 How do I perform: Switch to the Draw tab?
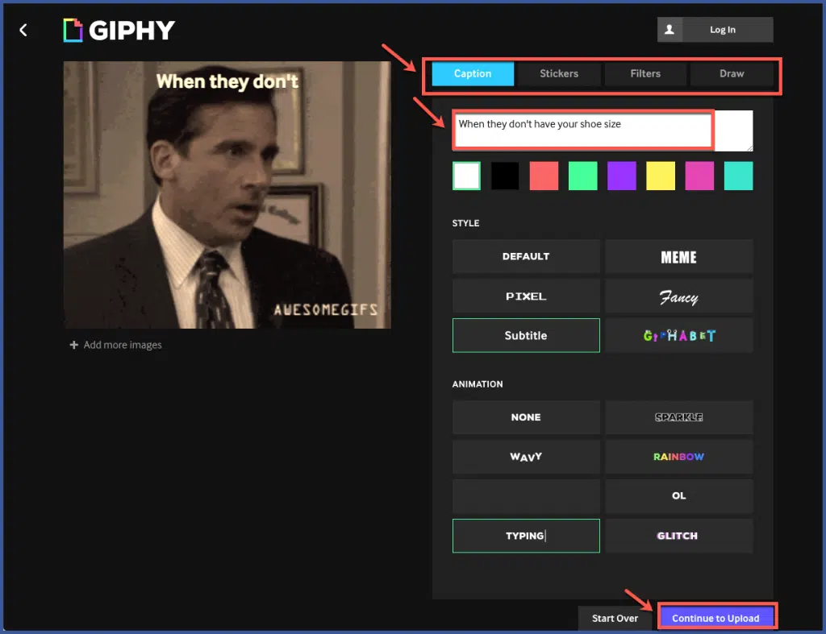732,73
